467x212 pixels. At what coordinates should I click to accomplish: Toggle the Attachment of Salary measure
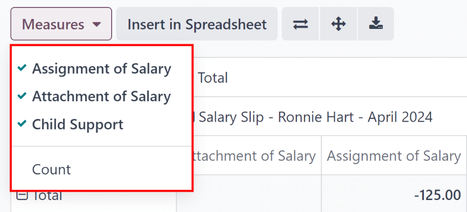tap(101, 96)
